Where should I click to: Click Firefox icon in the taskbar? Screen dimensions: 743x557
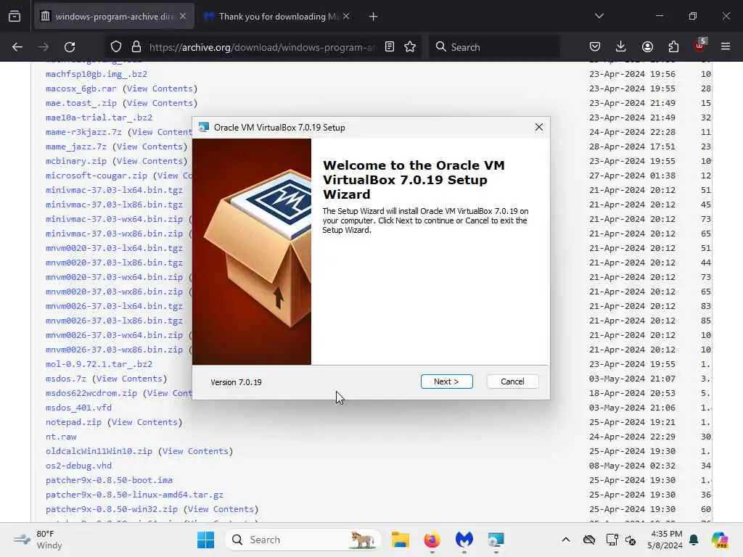point(432,540)
